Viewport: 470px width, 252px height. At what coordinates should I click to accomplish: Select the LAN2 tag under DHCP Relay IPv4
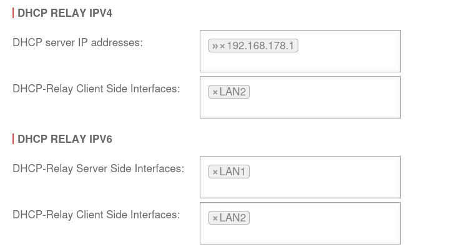[233, 92]
